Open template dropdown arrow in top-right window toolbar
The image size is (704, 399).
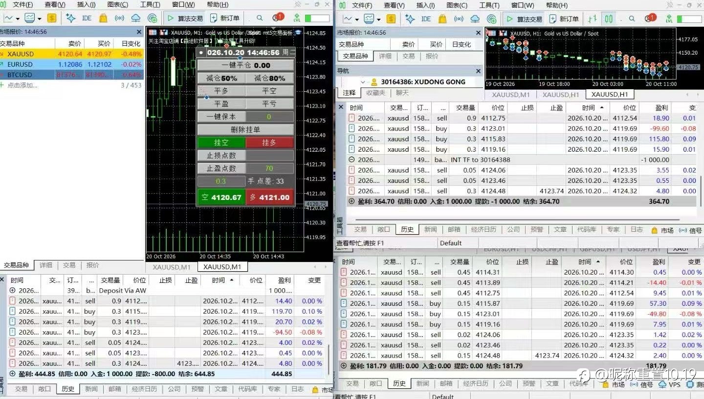coord(379,19)
